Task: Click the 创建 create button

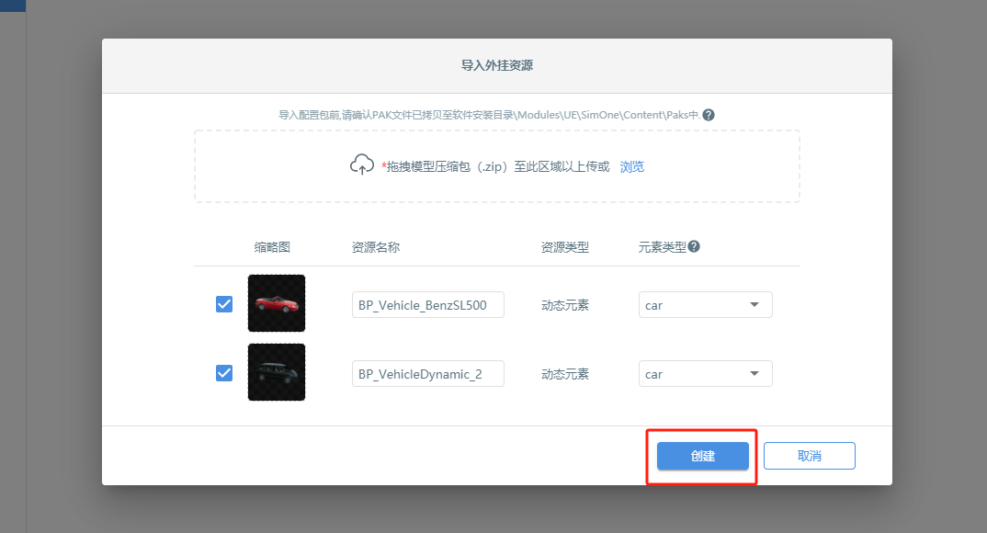Action: click(x=702, y=456)
